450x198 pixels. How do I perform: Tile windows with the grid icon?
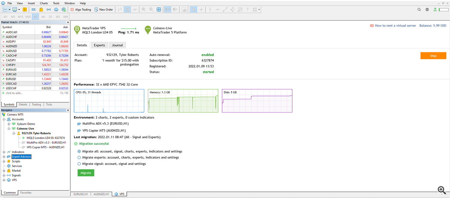[159, 10]
